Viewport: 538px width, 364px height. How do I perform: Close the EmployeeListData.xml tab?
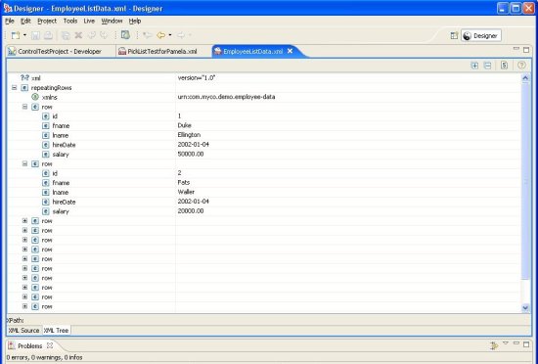[290, 51]
